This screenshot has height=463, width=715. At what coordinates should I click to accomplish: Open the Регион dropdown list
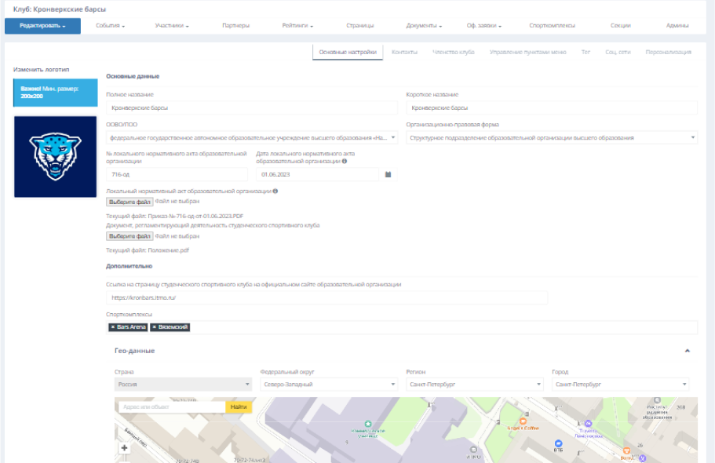[x=475, y=385]
